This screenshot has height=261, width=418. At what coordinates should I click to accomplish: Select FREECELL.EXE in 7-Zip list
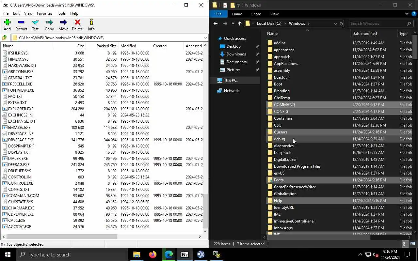pos(20,84)
